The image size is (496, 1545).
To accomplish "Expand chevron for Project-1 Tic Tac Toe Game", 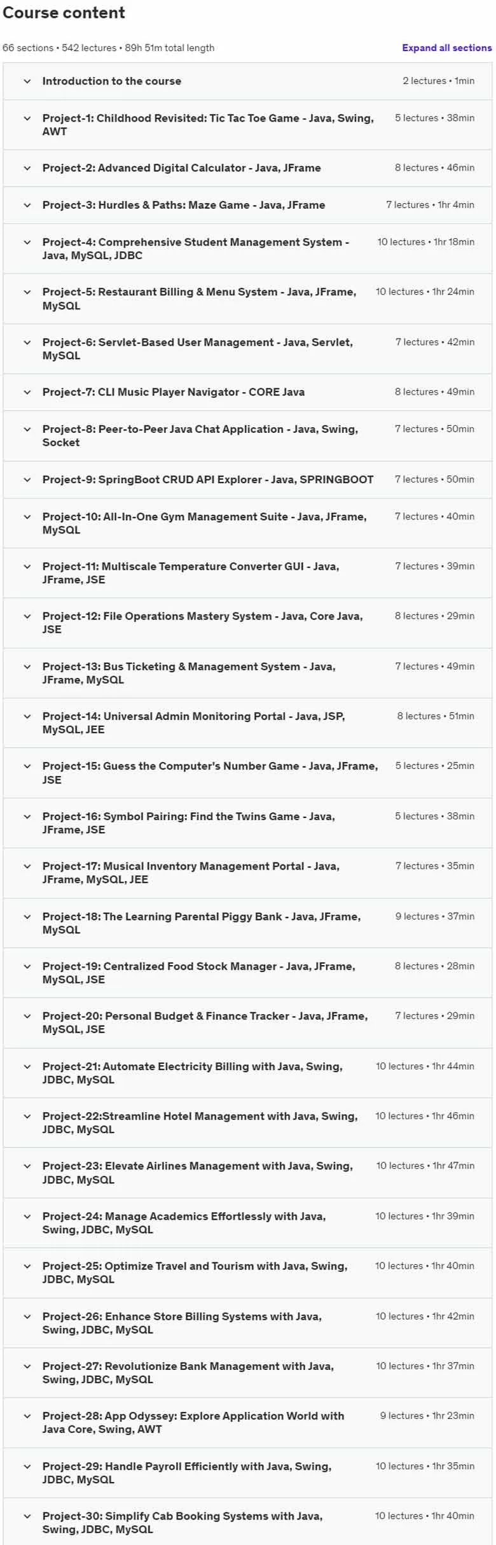I will pyautogui.click(x=27, y=118).
